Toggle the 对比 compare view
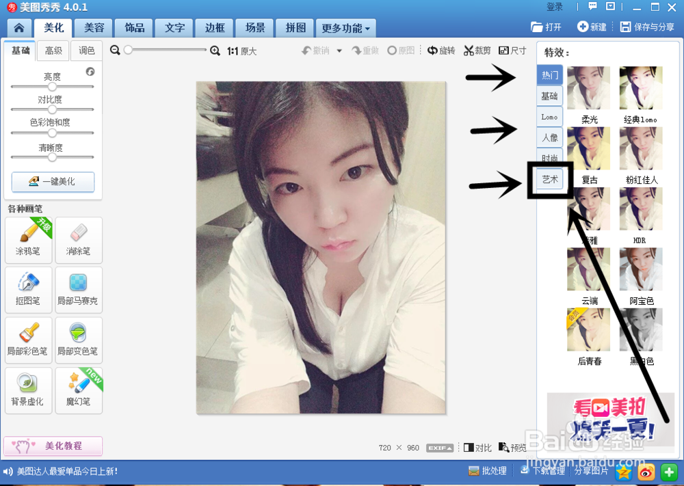This screenshot has width=684, height=486. (x=477, y=448)
